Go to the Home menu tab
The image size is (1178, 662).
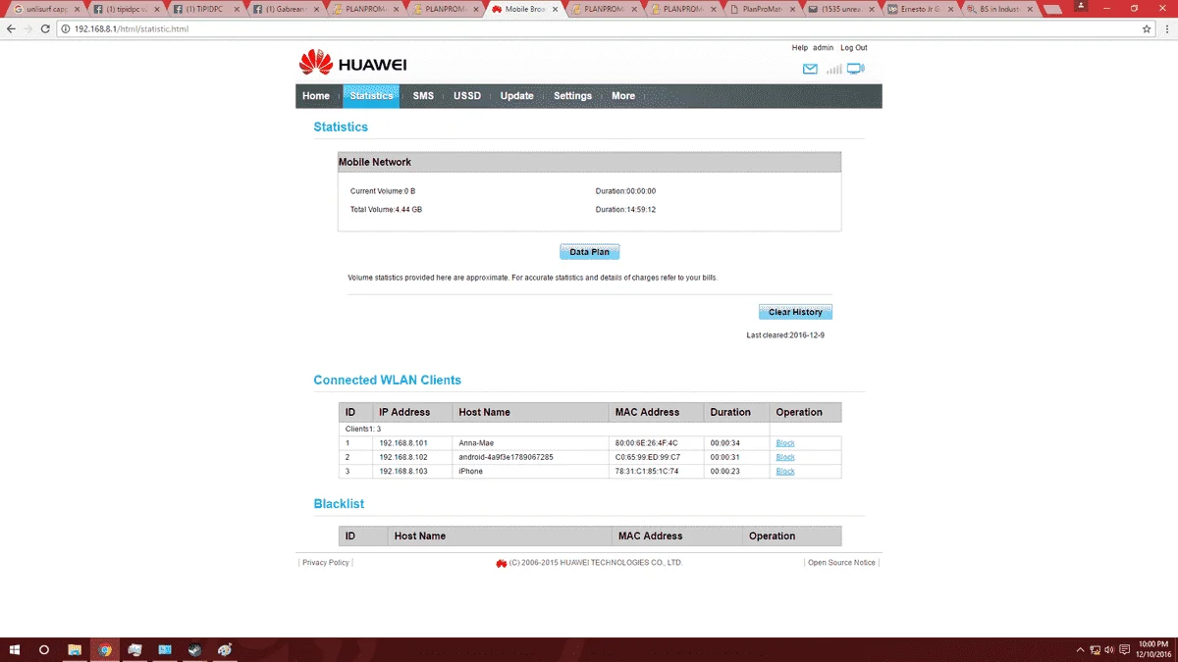coord(316,96)
